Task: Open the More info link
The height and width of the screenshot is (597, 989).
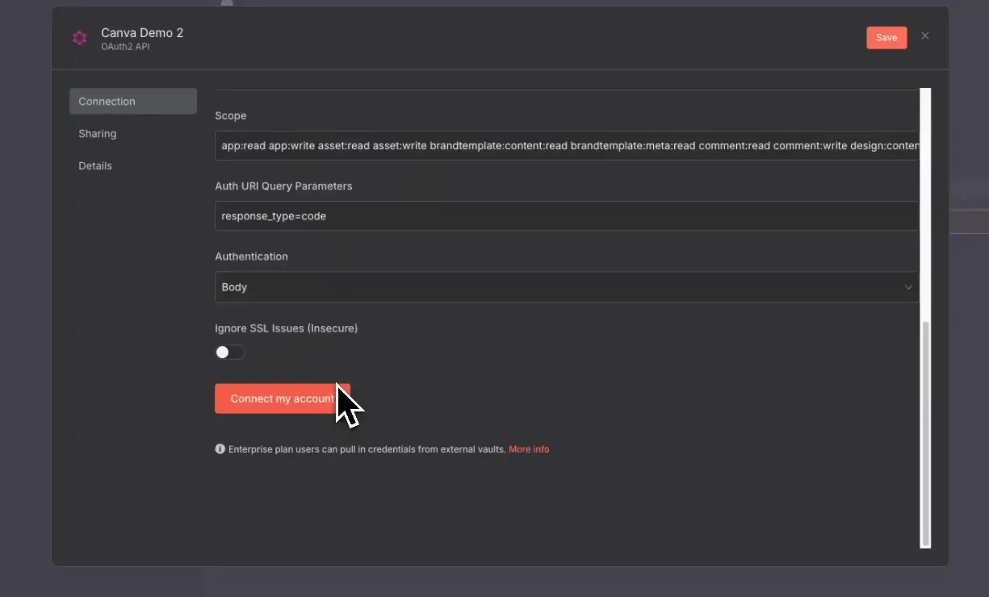Action: (529, 449)
